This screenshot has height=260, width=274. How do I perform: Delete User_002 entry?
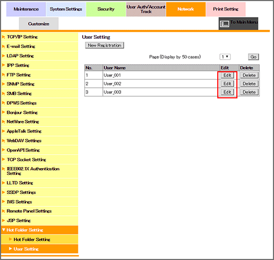249,83
